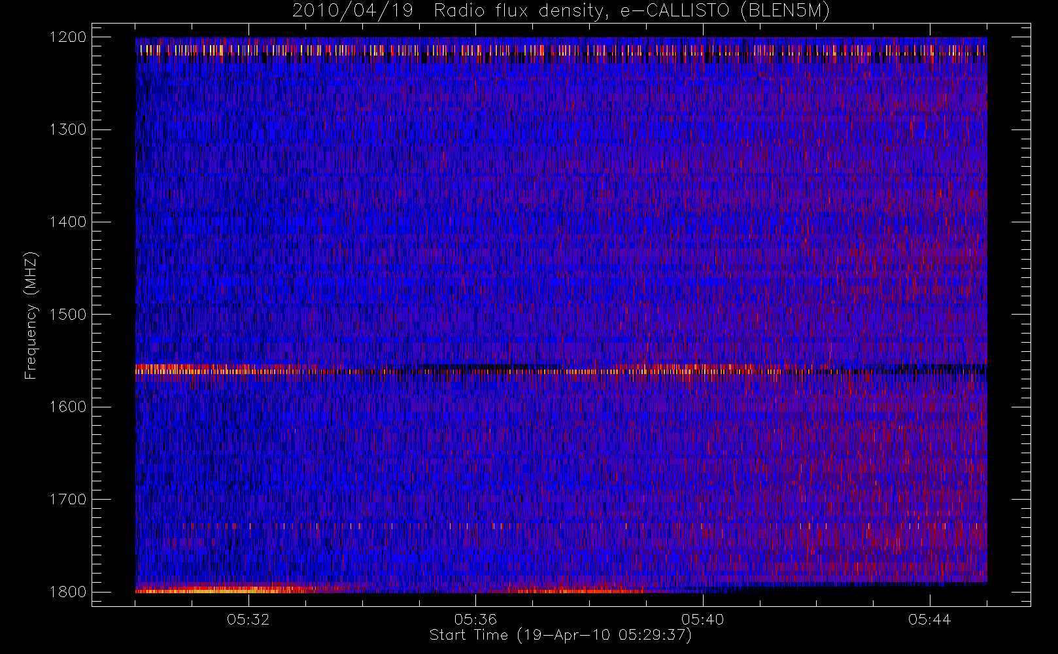The width and height of the screenshot is (1058, 654).
Task: Click the 1600 frequency tick label
Action: 68,407
